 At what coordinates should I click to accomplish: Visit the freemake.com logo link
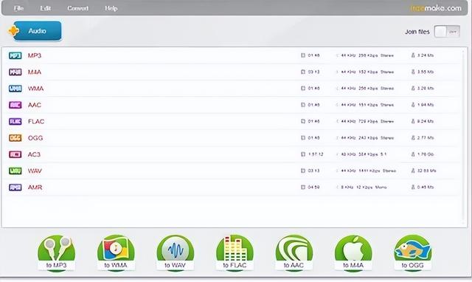(436, 8)
